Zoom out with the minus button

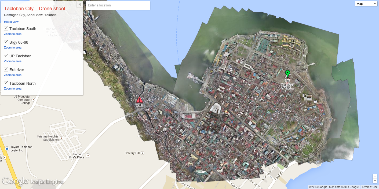pyautogui.click(x=375, y=181)
